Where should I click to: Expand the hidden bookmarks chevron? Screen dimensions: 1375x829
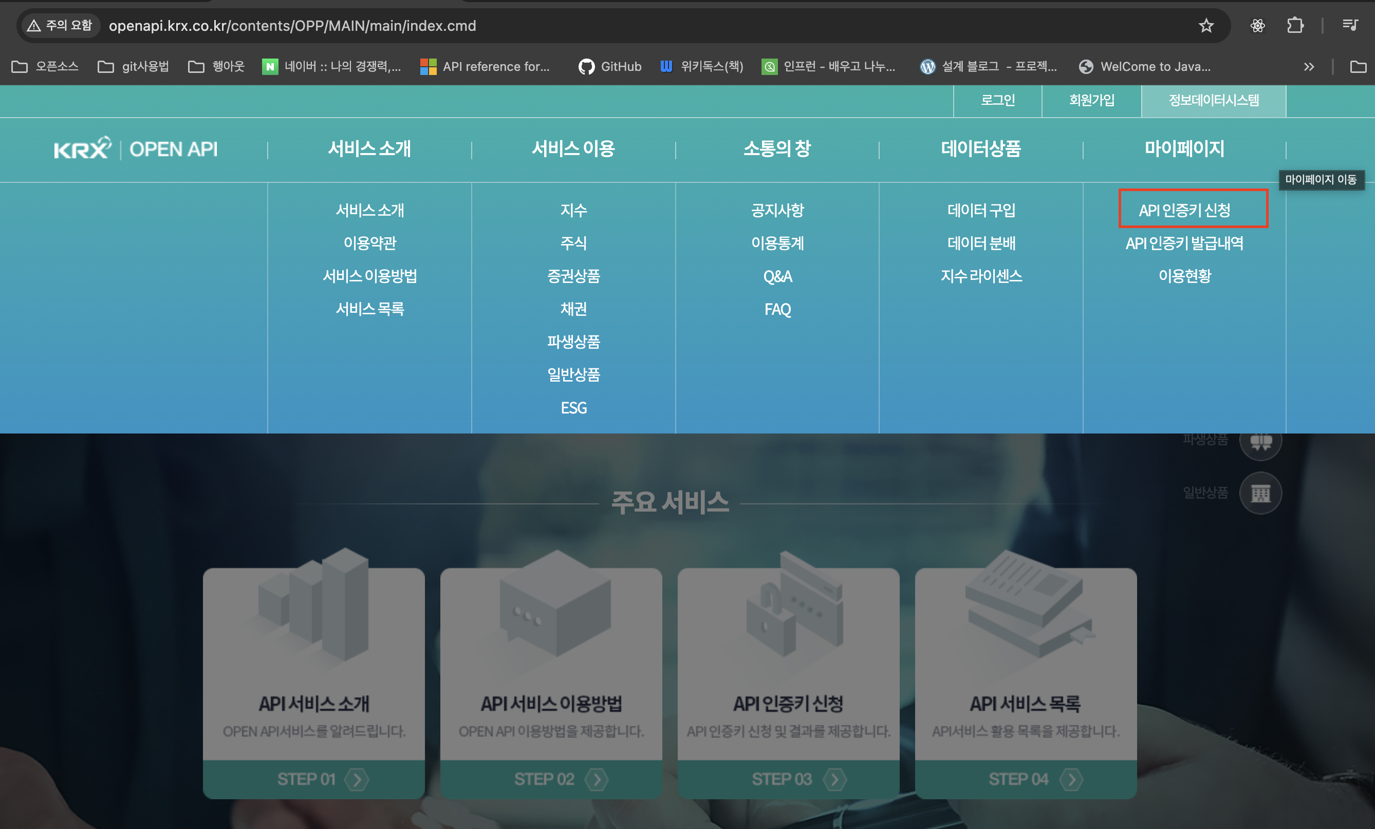tap(1309, 66)
